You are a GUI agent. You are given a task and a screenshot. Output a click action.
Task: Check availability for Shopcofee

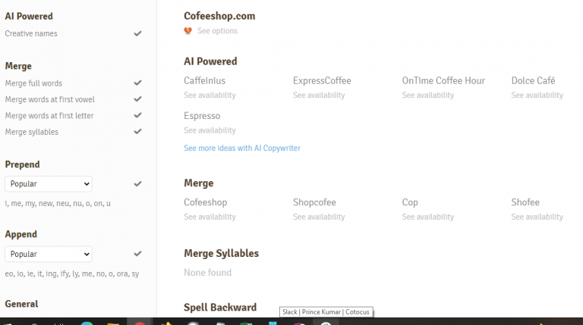319,217
